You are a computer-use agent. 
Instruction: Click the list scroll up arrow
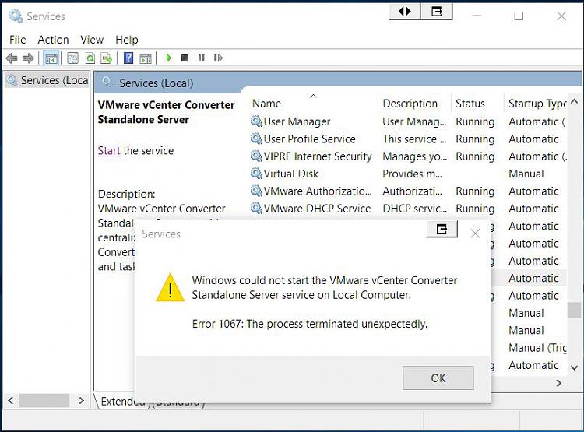coord(575,101)
